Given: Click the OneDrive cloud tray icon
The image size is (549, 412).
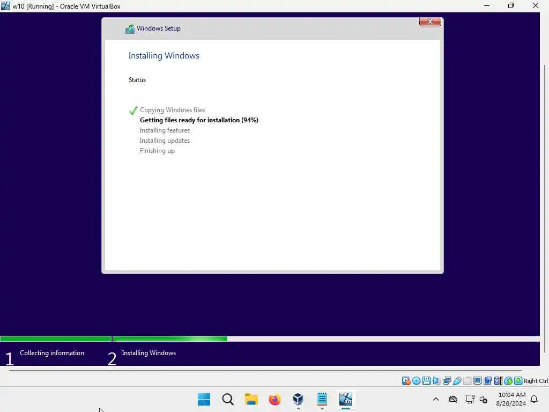Looking at the screenshot, I should [453, 399].
